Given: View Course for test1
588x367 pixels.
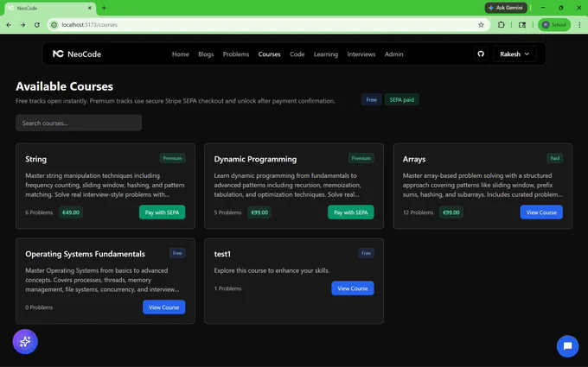Looking at the screenshot, I should [x=353, y=288].
